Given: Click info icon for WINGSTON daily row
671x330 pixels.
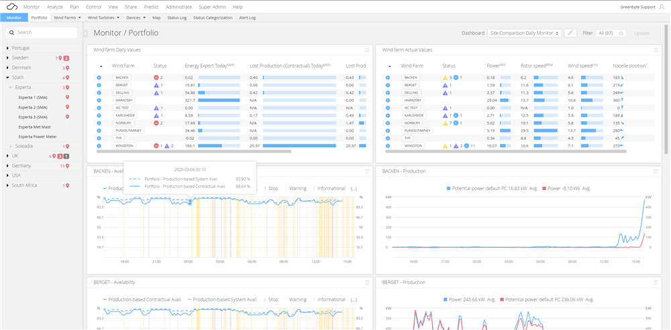Looking at the screenshot, I should click(x=99, y=145).
